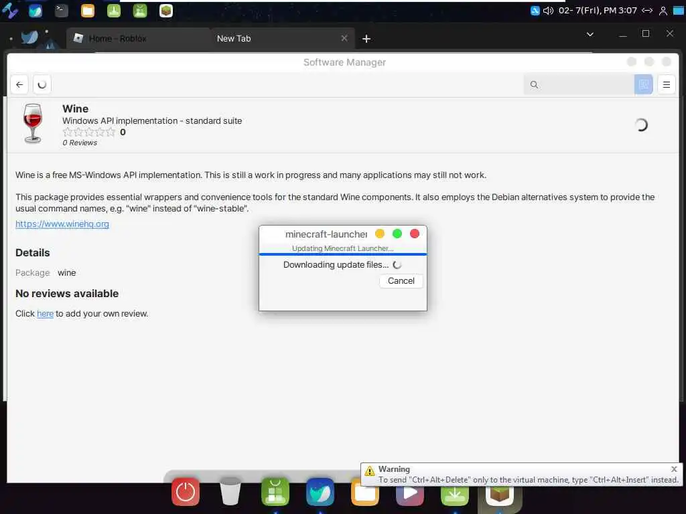Click the 'Downloading update files...' status text
Viewport: 686px width, 514px height.
tap(336, 264)
